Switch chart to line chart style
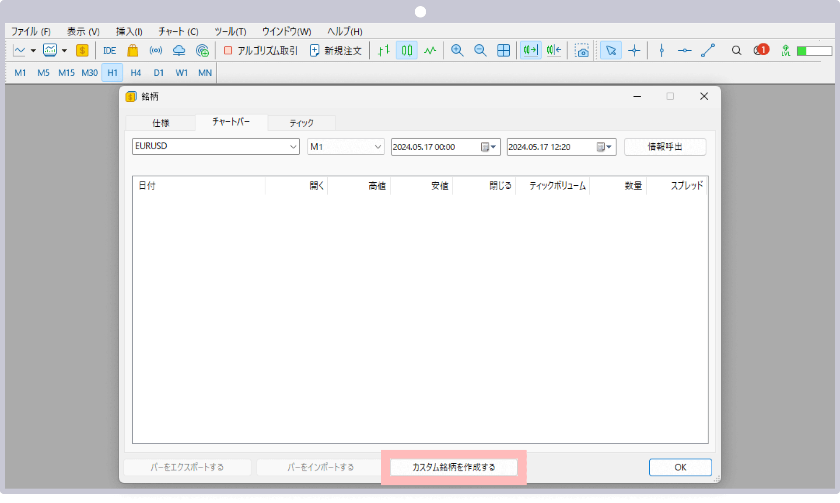Viewport: 840px width, 503px height. click(x=430, y=51)
